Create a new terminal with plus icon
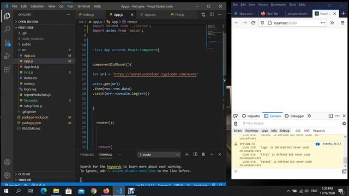The width and height of the screenshot is (349, 196). [x=186, y=155]
